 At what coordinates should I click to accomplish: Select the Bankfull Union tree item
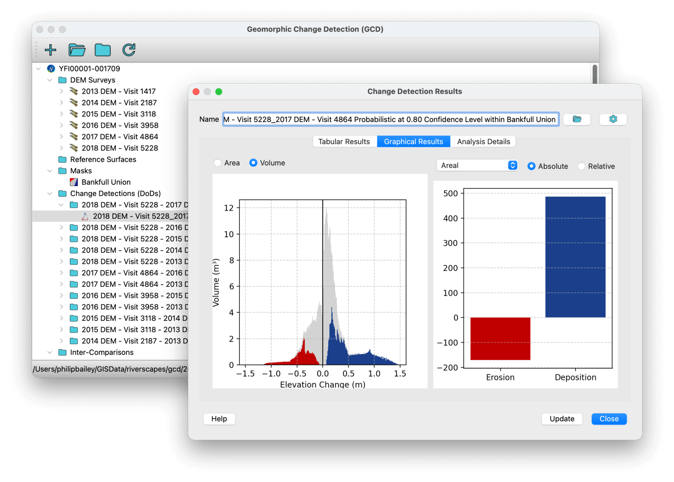106,182
